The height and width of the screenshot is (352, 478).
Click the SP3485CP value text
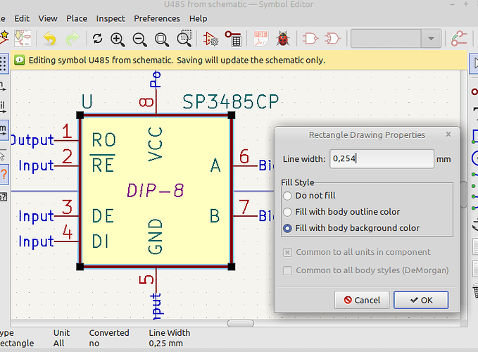tap(230, 102)
